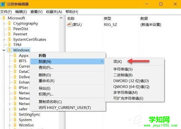
Task: Click the Windows folder icon
Action: (10, 50)
